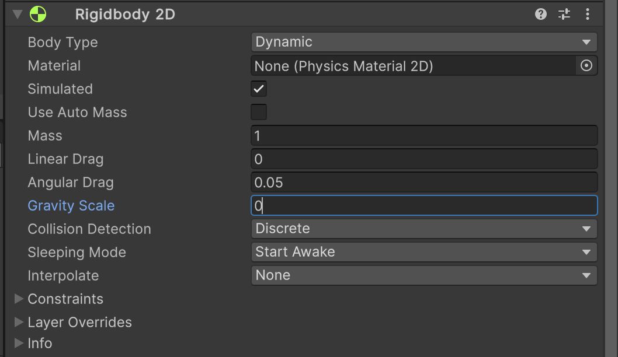Open the Rigidbody 2D three-dot options menu
This screenshot has width=618, height=357.
587,14
